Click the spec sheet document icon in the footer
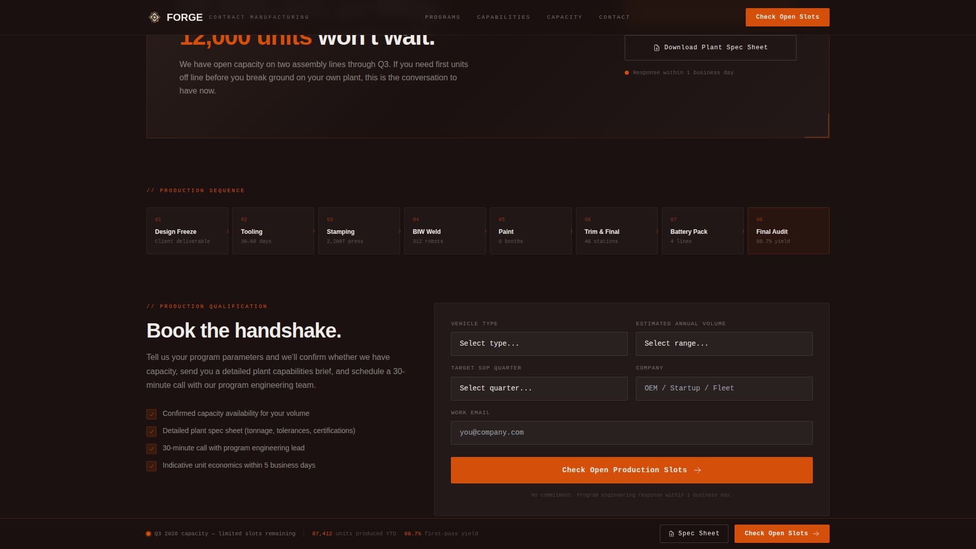The image size is (976, 549). pyautogui.click(x=672, y=534)
